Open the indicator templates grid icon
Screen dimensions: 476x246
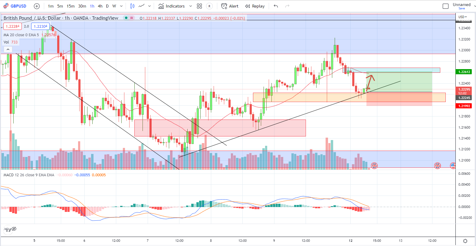(199, 6)
